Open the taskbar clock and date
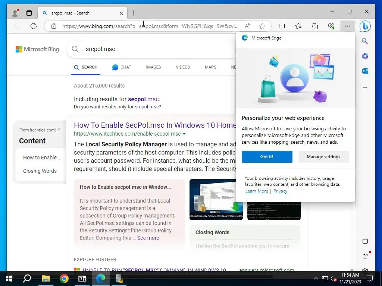 click(x=350, y=279)
